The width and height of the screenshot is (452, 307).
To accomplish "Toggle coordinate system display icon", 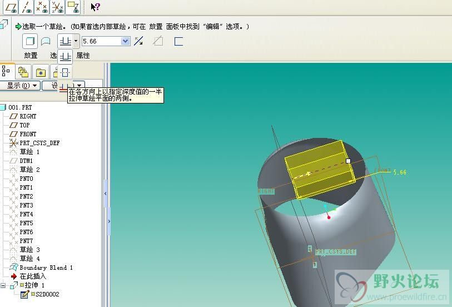I will click(x=57, y=7).
